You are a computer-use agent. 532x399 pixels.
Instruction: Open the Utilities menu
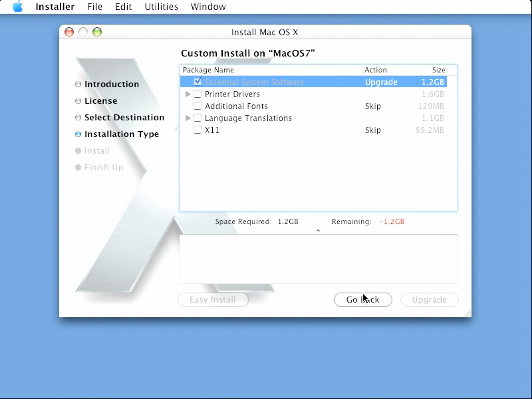click(x=161, y=7)
